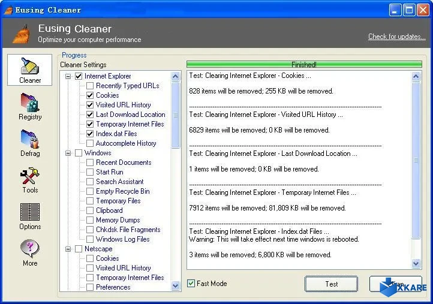Open the Options section icon
The width and height of the screenshot is (433, 304).
(x=30, y=212)
